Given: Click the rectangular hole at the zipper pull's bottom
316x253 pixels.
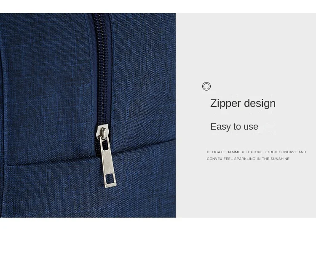Looking at the screenshot, I should 110,178.
